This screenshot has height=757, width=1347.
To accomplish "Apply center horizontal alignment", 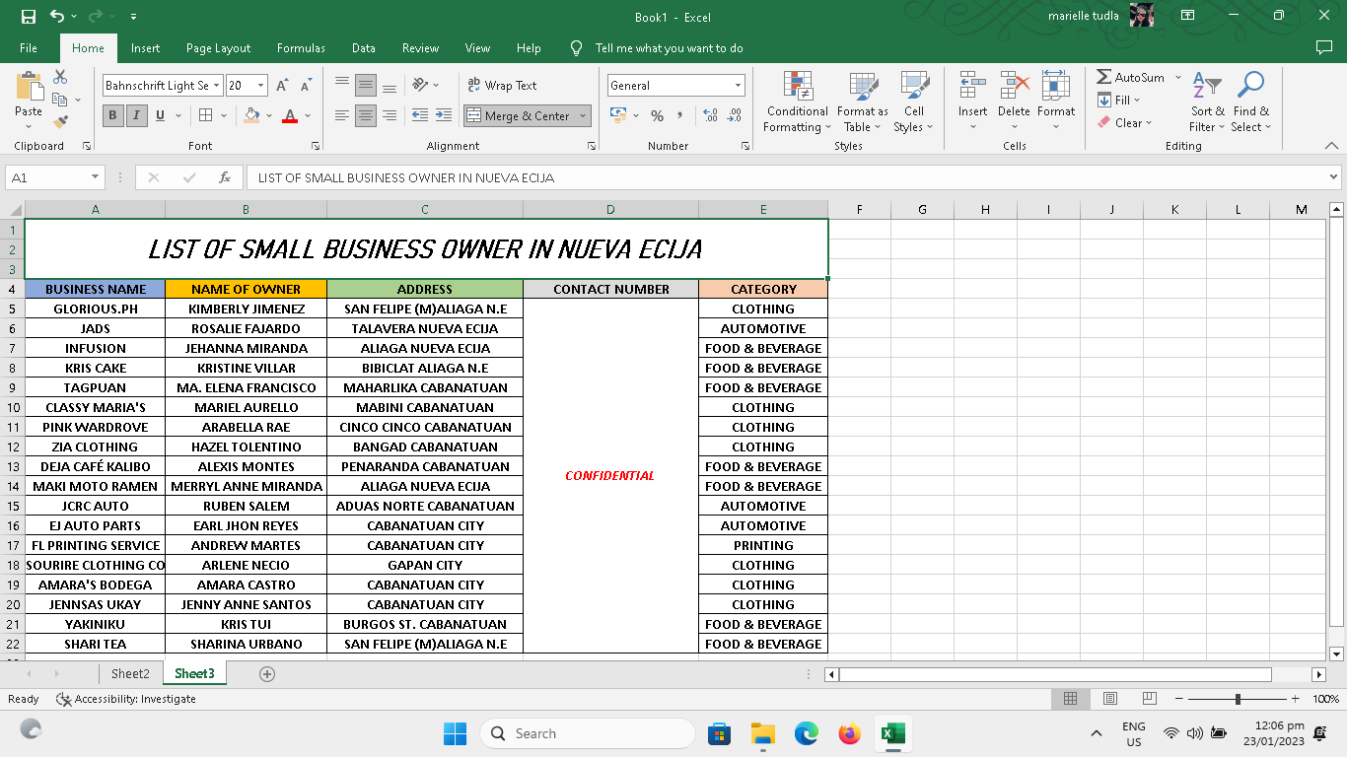I will tap(366, 115).
